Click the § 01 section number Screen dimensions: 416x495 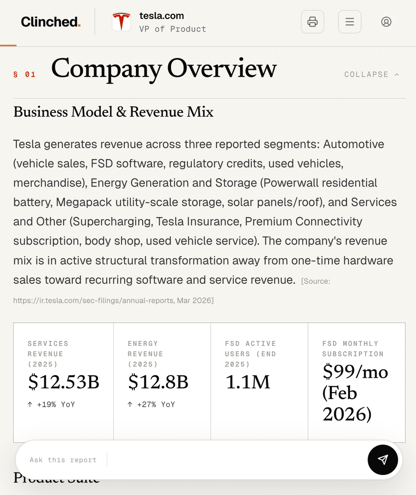click(x=24, y=74)
